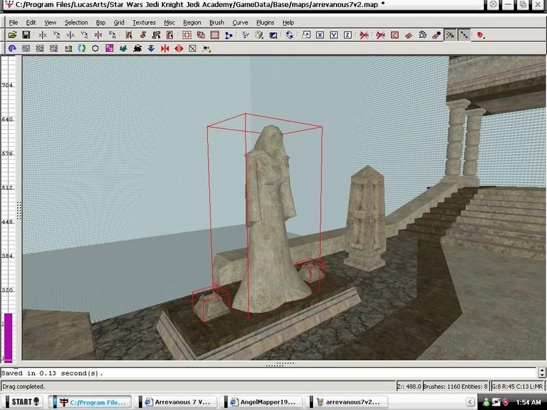Image resolution: width=547 pixels, height=410 pixels.
Task: Toggle the X scale lock button
Action: (x=321, y=34)
